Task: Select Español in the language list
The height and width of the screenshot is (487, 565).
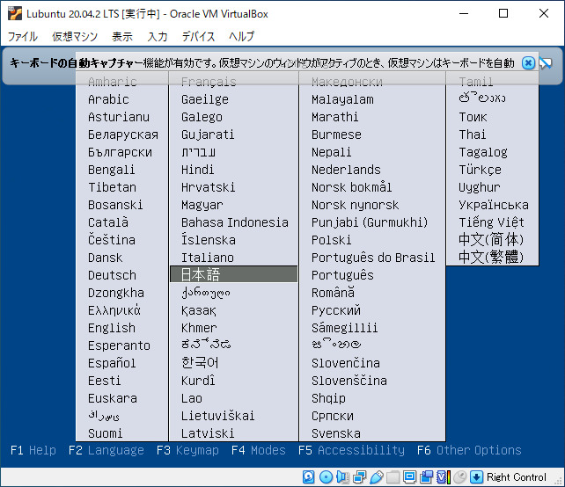Action: click(x=112, y=363)
